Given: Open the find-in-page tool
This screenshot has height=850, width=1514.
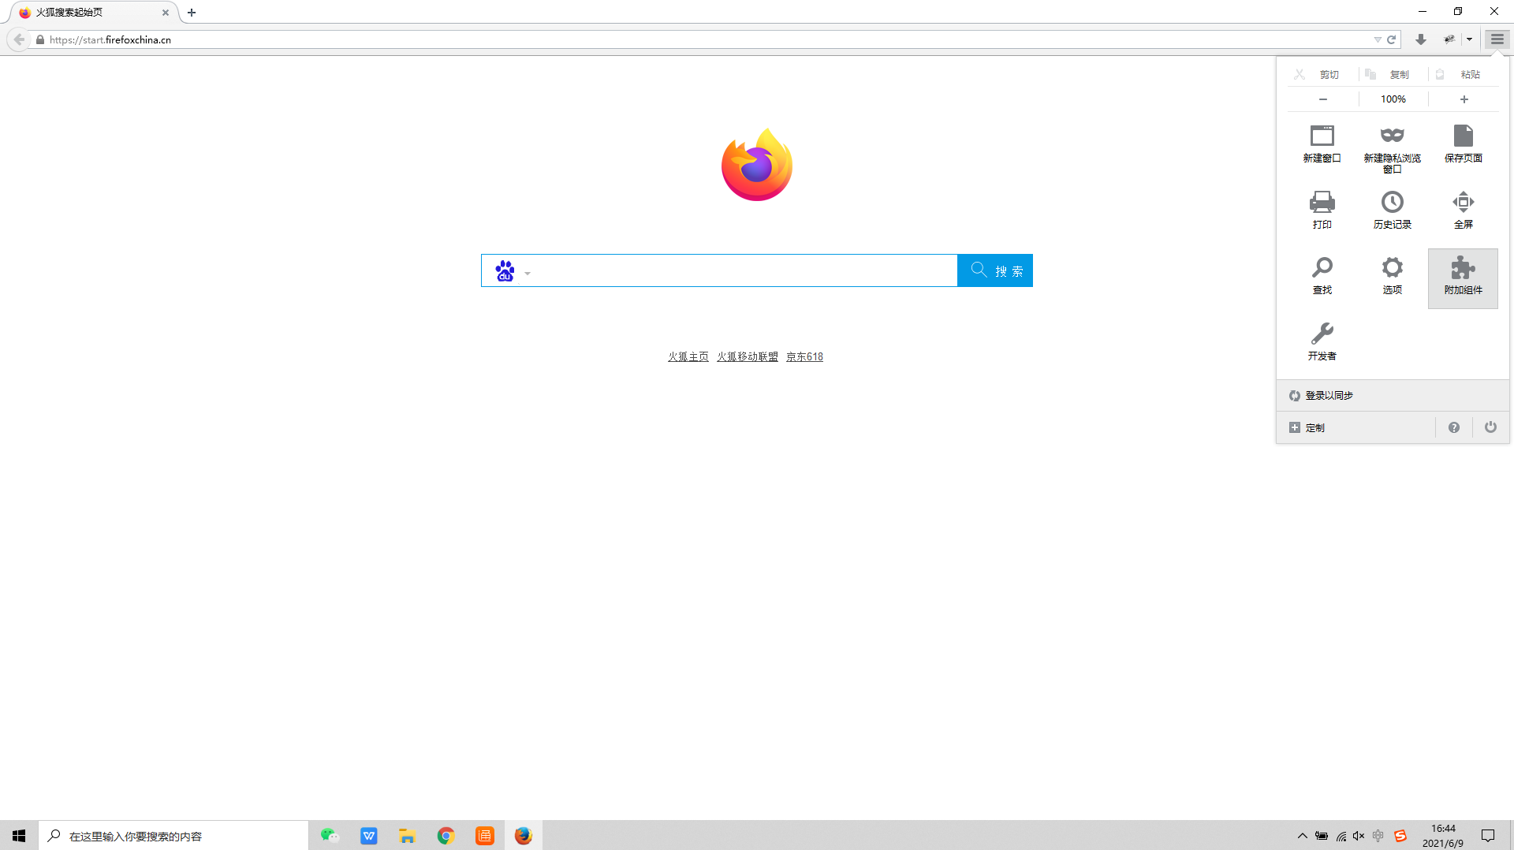Looking at the screenshot, I should click(1322, 276).
